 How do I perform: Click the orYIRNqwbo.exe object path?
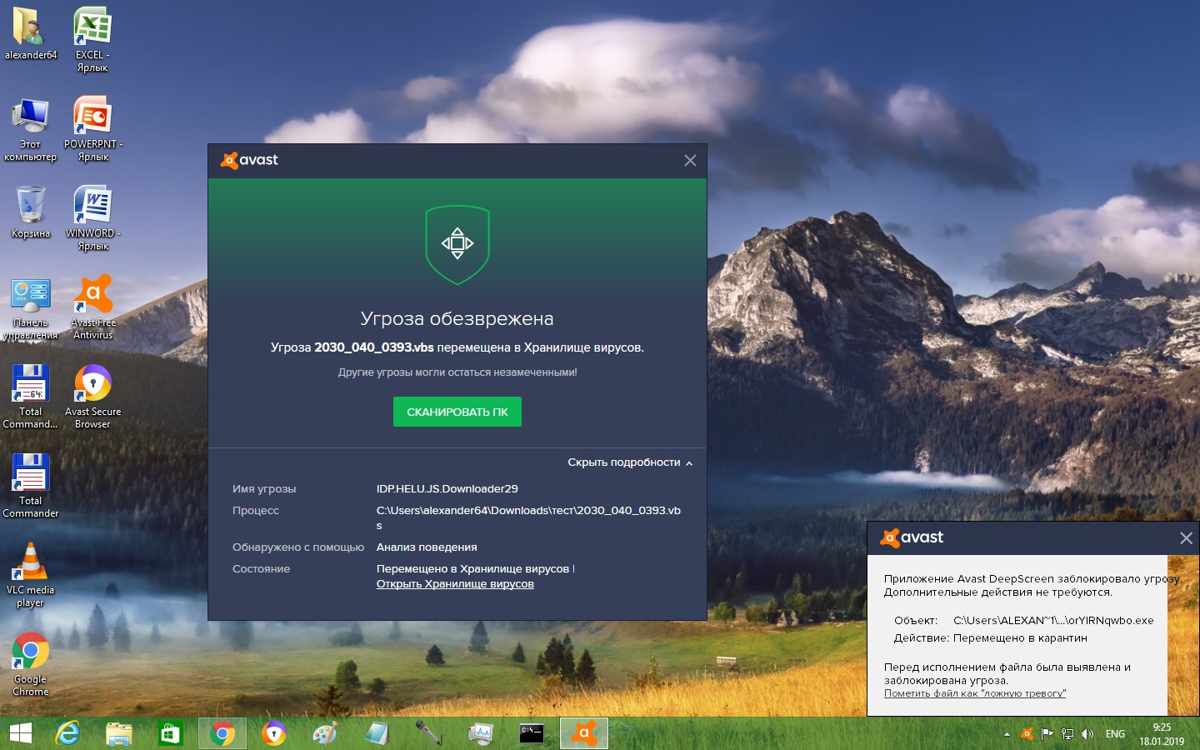[1053, 621]
